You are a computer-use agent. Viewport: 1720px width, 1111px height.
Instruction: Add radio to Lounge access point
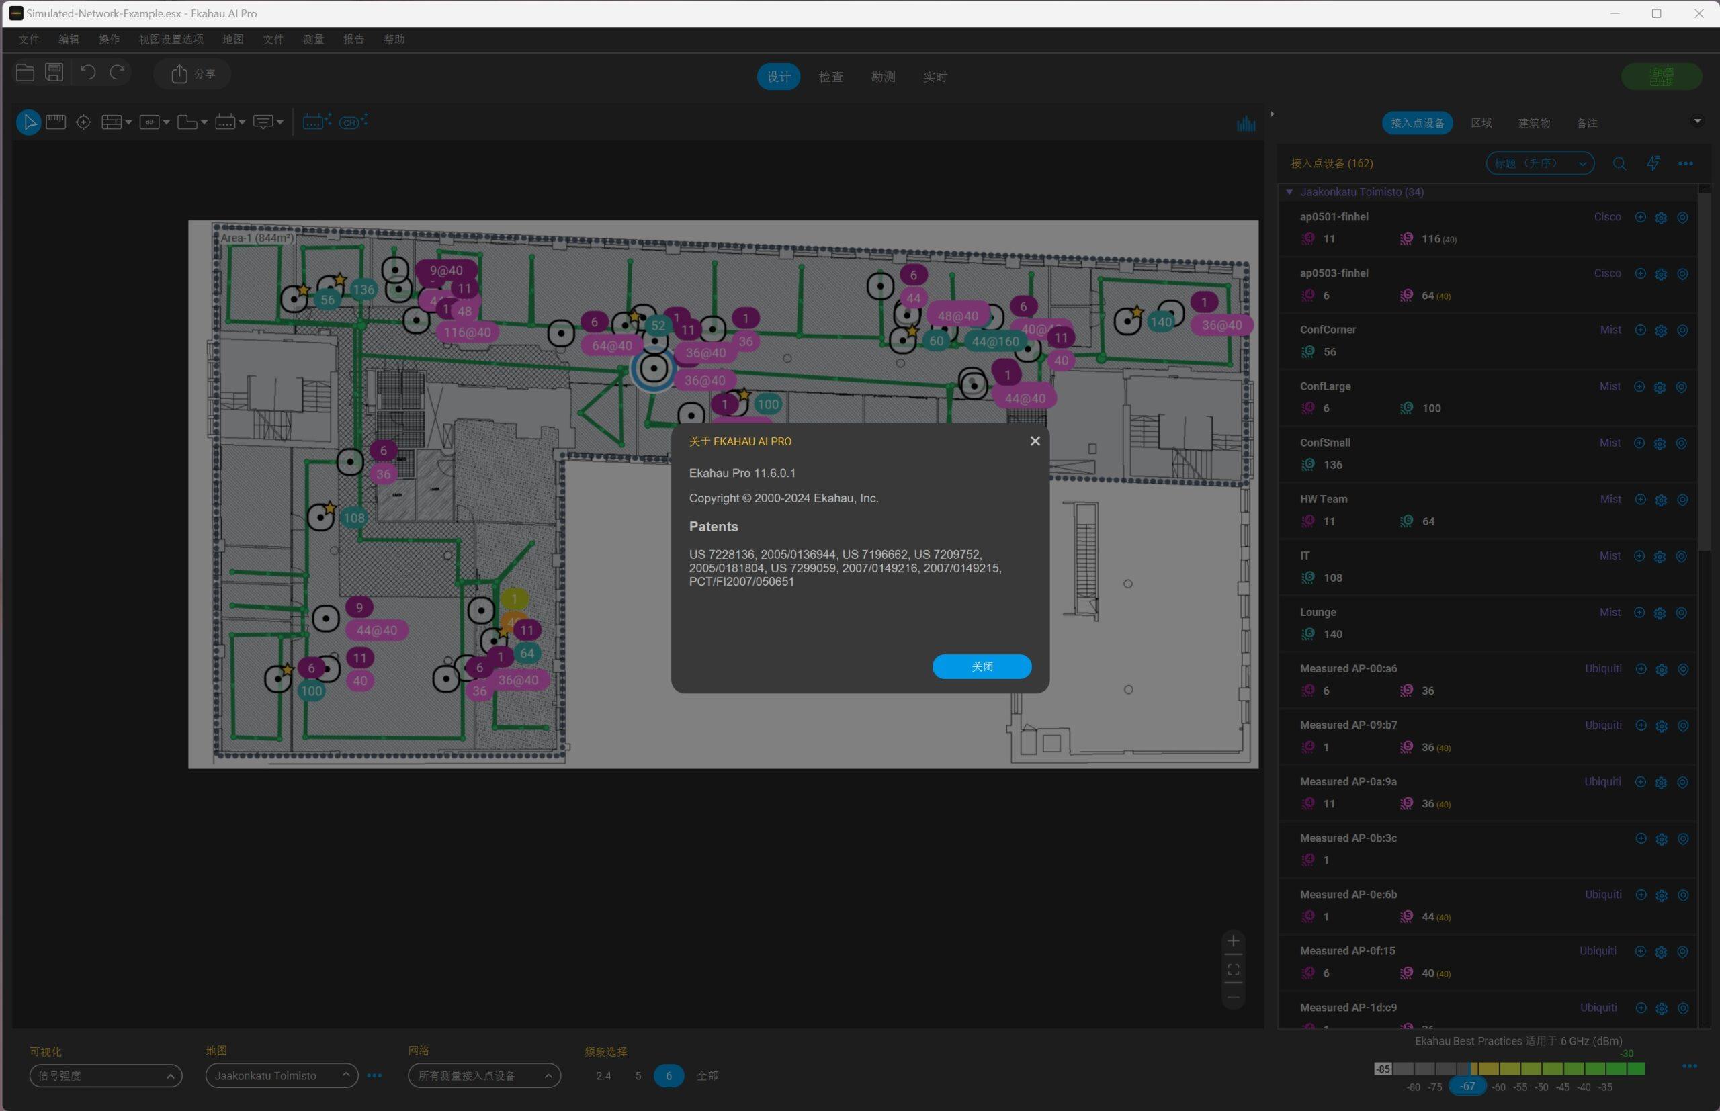[1639, 613]
